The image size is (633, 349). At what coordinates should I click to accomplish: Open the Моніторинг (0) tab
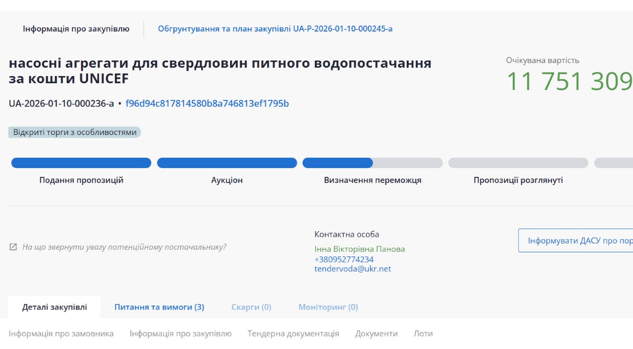(328, 307)
